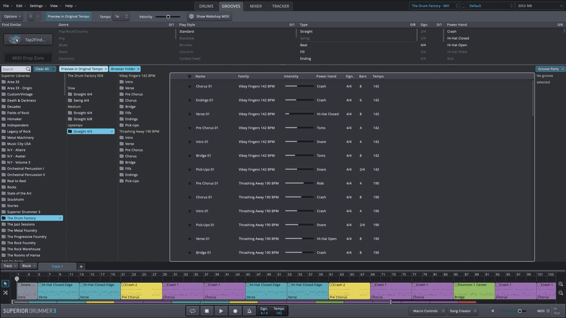The width and height of the screenshot is (566, 318).
Task: Click the loop playback icon
Action: pyautogui.click(x=193, y=311)
